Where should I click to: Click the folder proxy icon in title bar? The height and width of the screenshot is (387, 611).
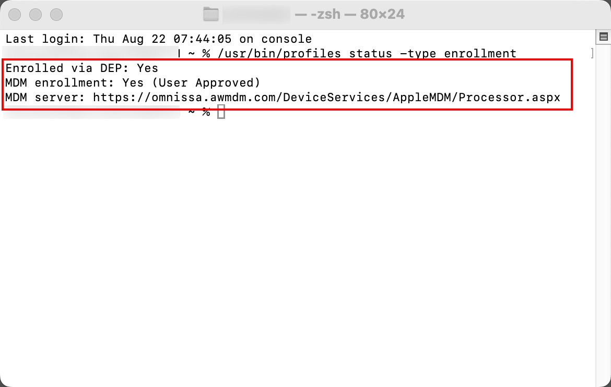coord(211,14)
